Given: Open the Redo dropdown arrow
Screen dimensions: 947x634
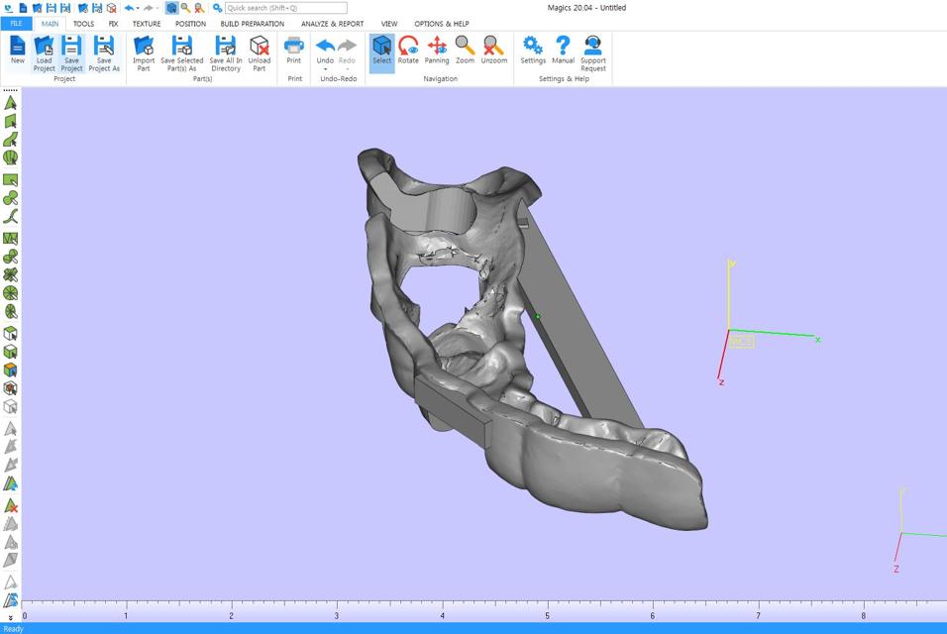Looking at the screenshot, I should pos(347,68).
